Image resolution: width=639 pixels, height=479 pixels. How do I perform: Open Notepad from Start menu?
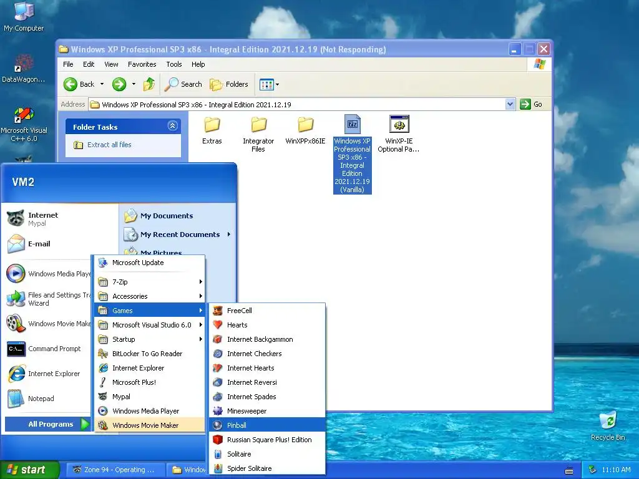click(x=47, y=399)
